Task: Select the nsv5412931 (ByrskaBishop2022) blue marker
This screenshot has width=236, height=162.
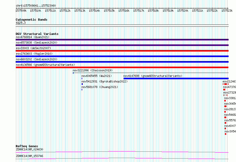Action: pyautogui.click(x=82, y=84)
